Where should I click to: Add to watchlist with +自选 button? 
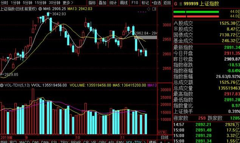click(x=156, y=3)
